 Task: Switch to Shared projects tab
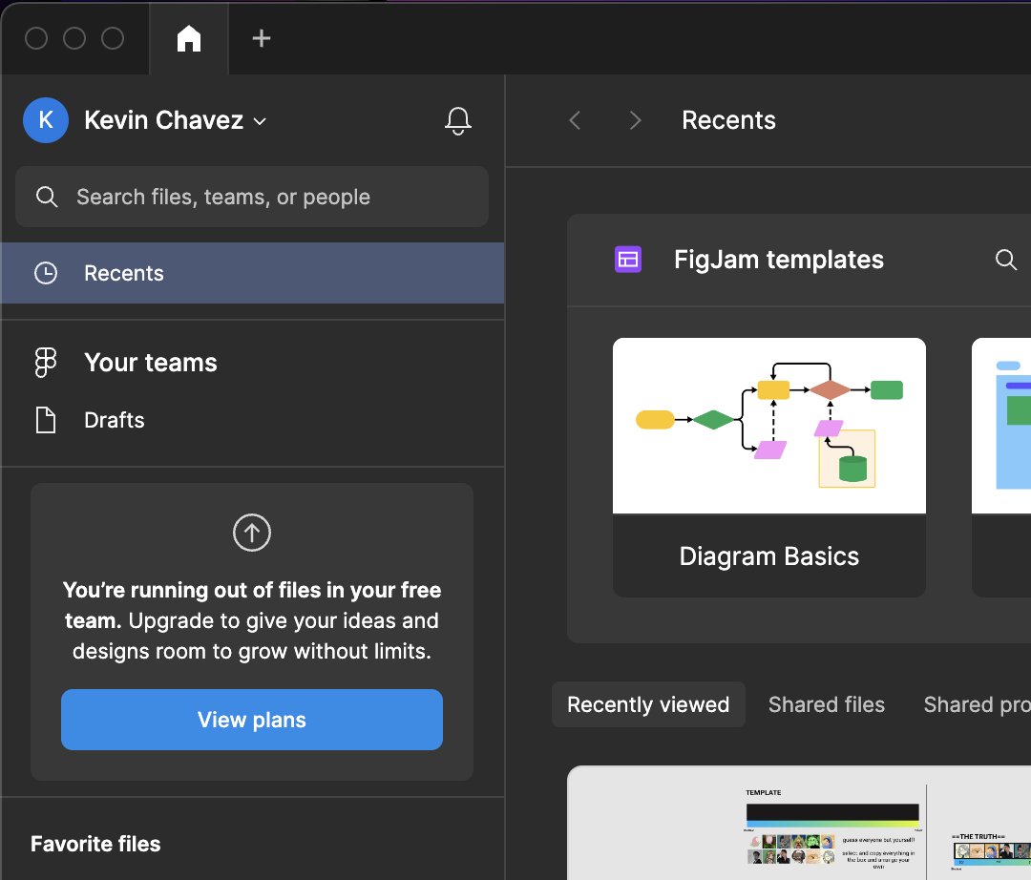click(x=978, y=704)
